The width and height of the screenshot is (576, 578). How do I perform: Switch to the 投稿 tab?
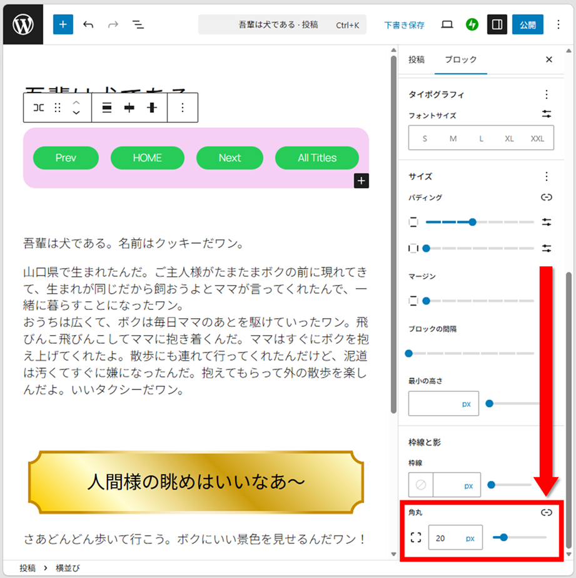pos(417,59)
